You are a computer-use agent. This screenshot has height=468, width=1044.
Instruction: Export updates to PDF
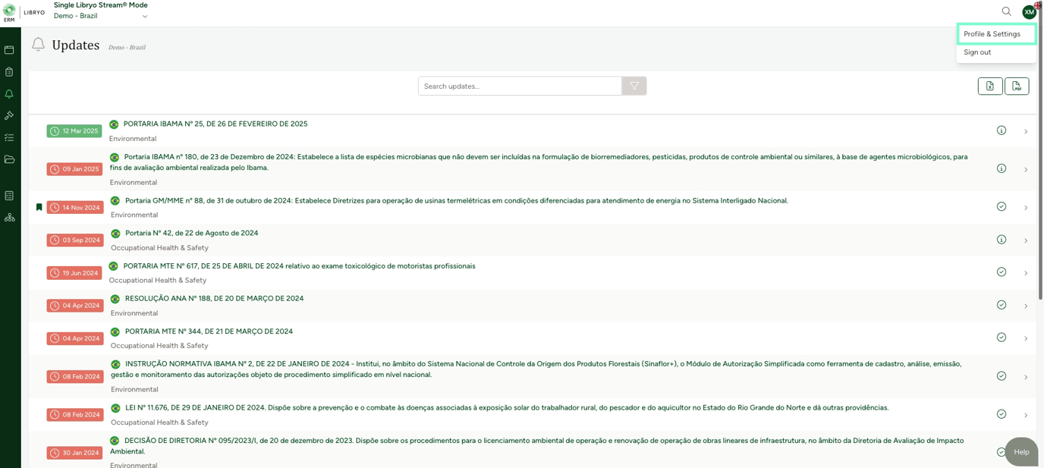point(1017,86)
